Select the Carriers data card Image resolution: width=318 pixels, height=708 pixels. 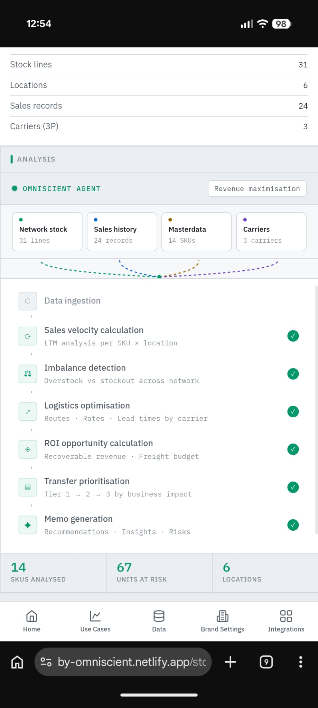271,232
